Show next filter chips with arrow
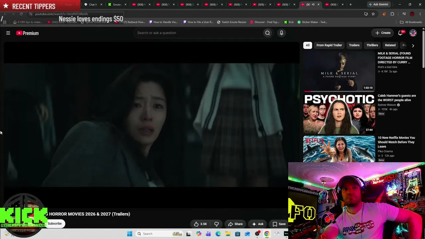The image size is (425, 239). pyautogui.click(x=413, y=45)
